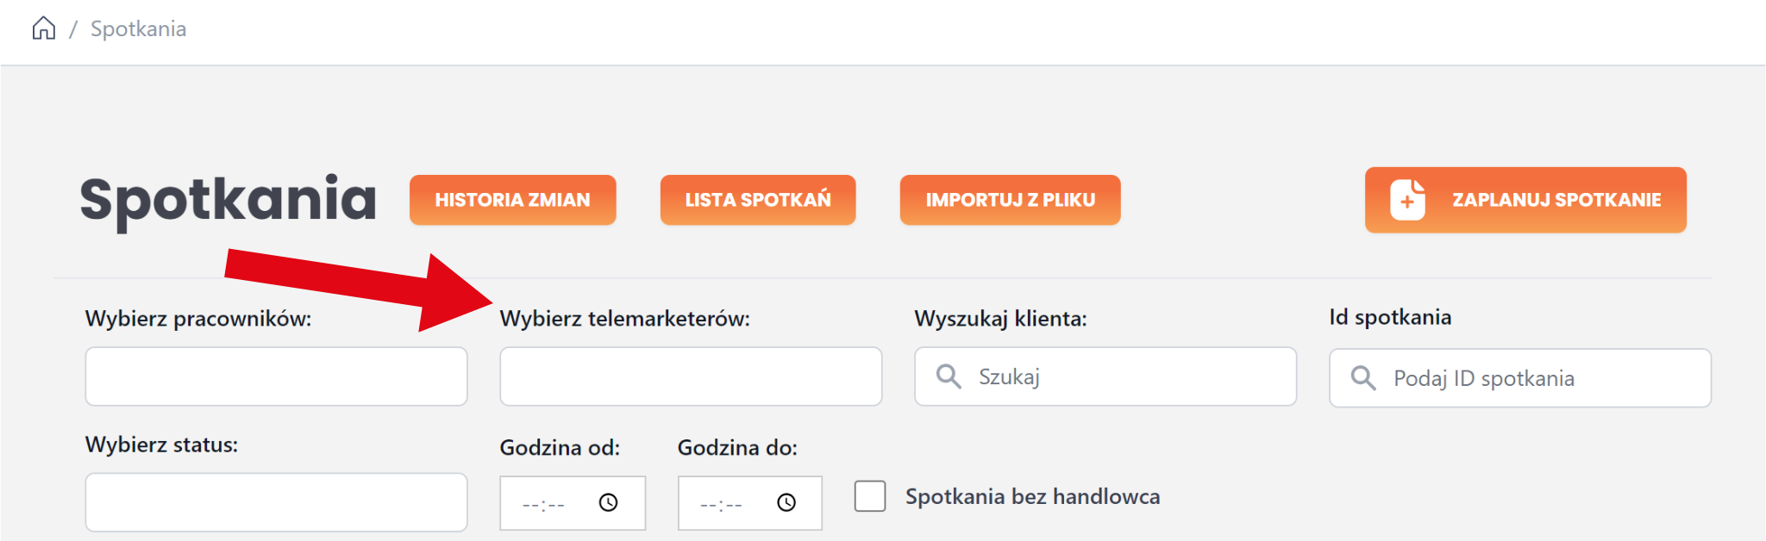Open Historia zmian
Image resolution: width=1766 pixels, height=541 pixels.
point(512,200)
